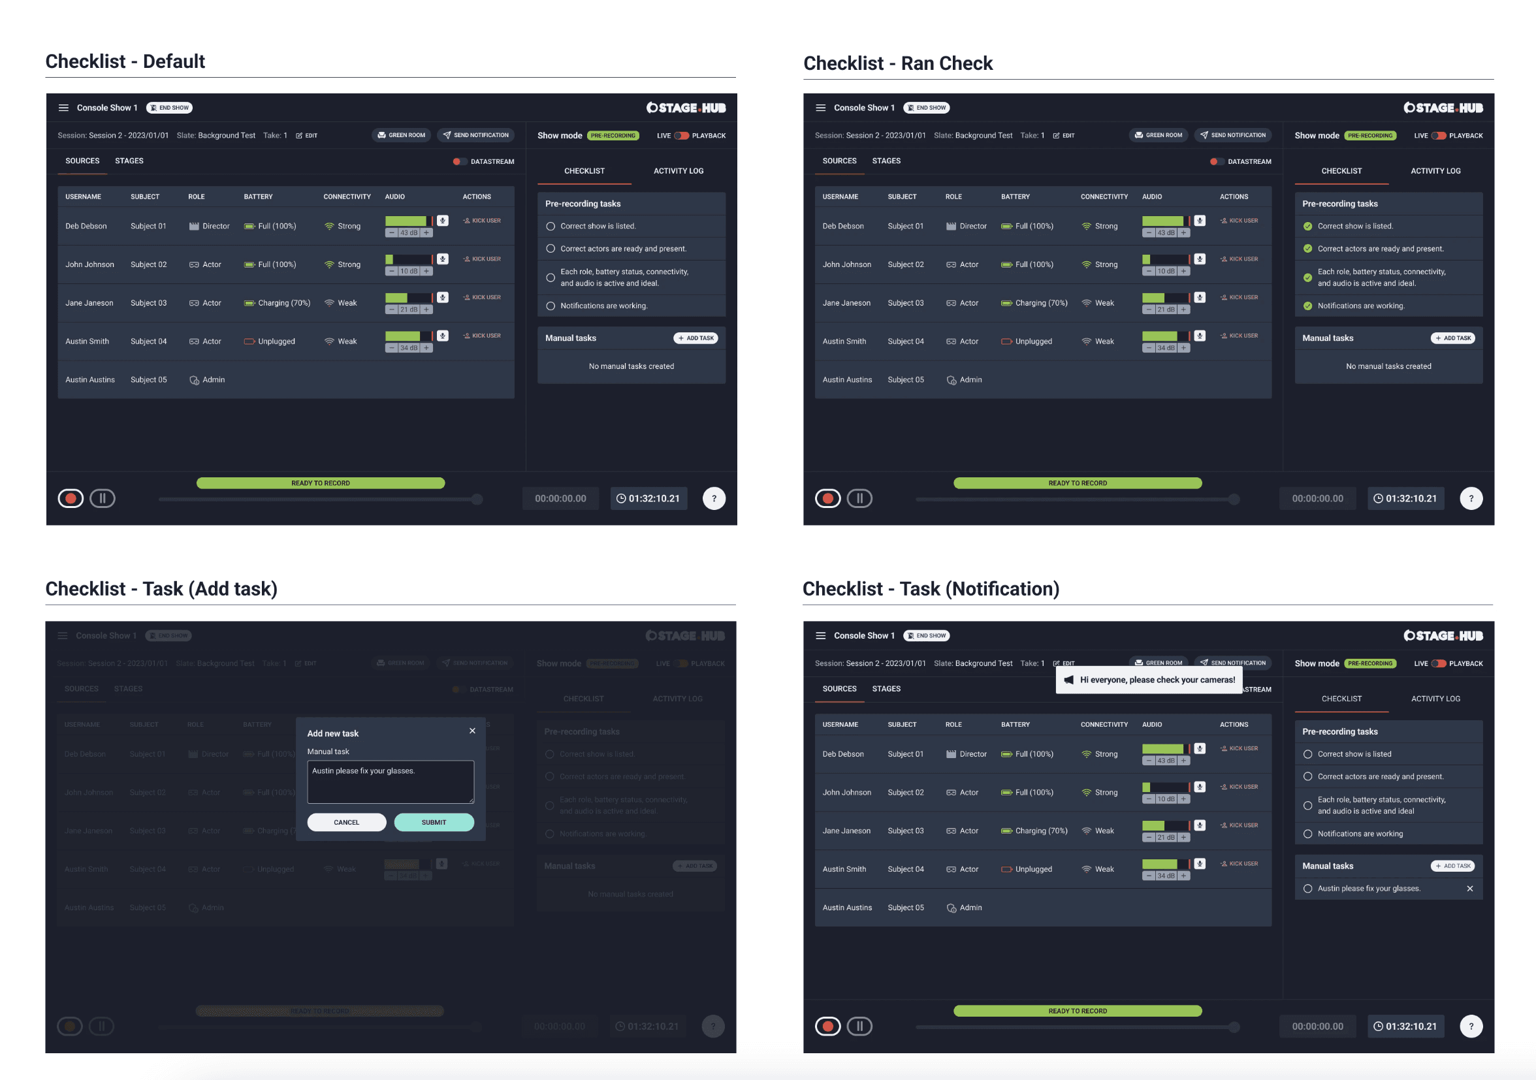1536x1080 pixels.
Task: Open help button in Checklist - Default panel
Action: (x=714, y=498)
